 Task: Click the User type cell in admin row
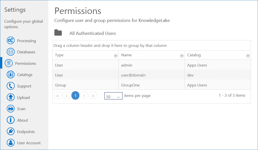pyautogui.click(x=86, y=65)
